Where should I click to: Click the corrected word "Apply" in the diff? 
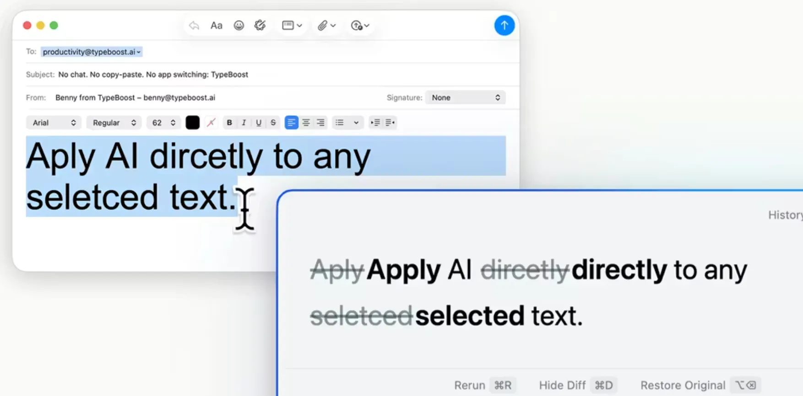(x=403, y=270)
